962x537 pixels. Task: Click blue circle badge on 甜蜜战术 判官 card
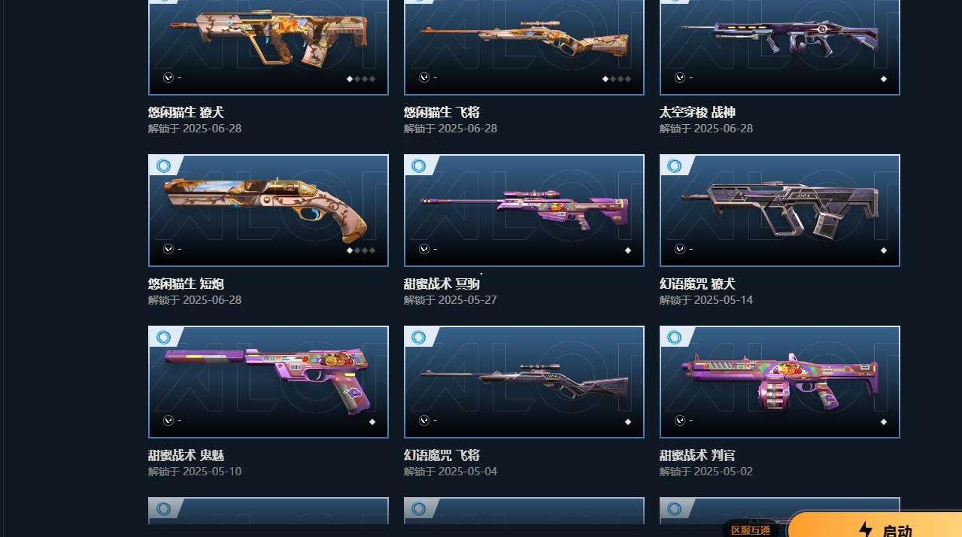pos(675,337)
